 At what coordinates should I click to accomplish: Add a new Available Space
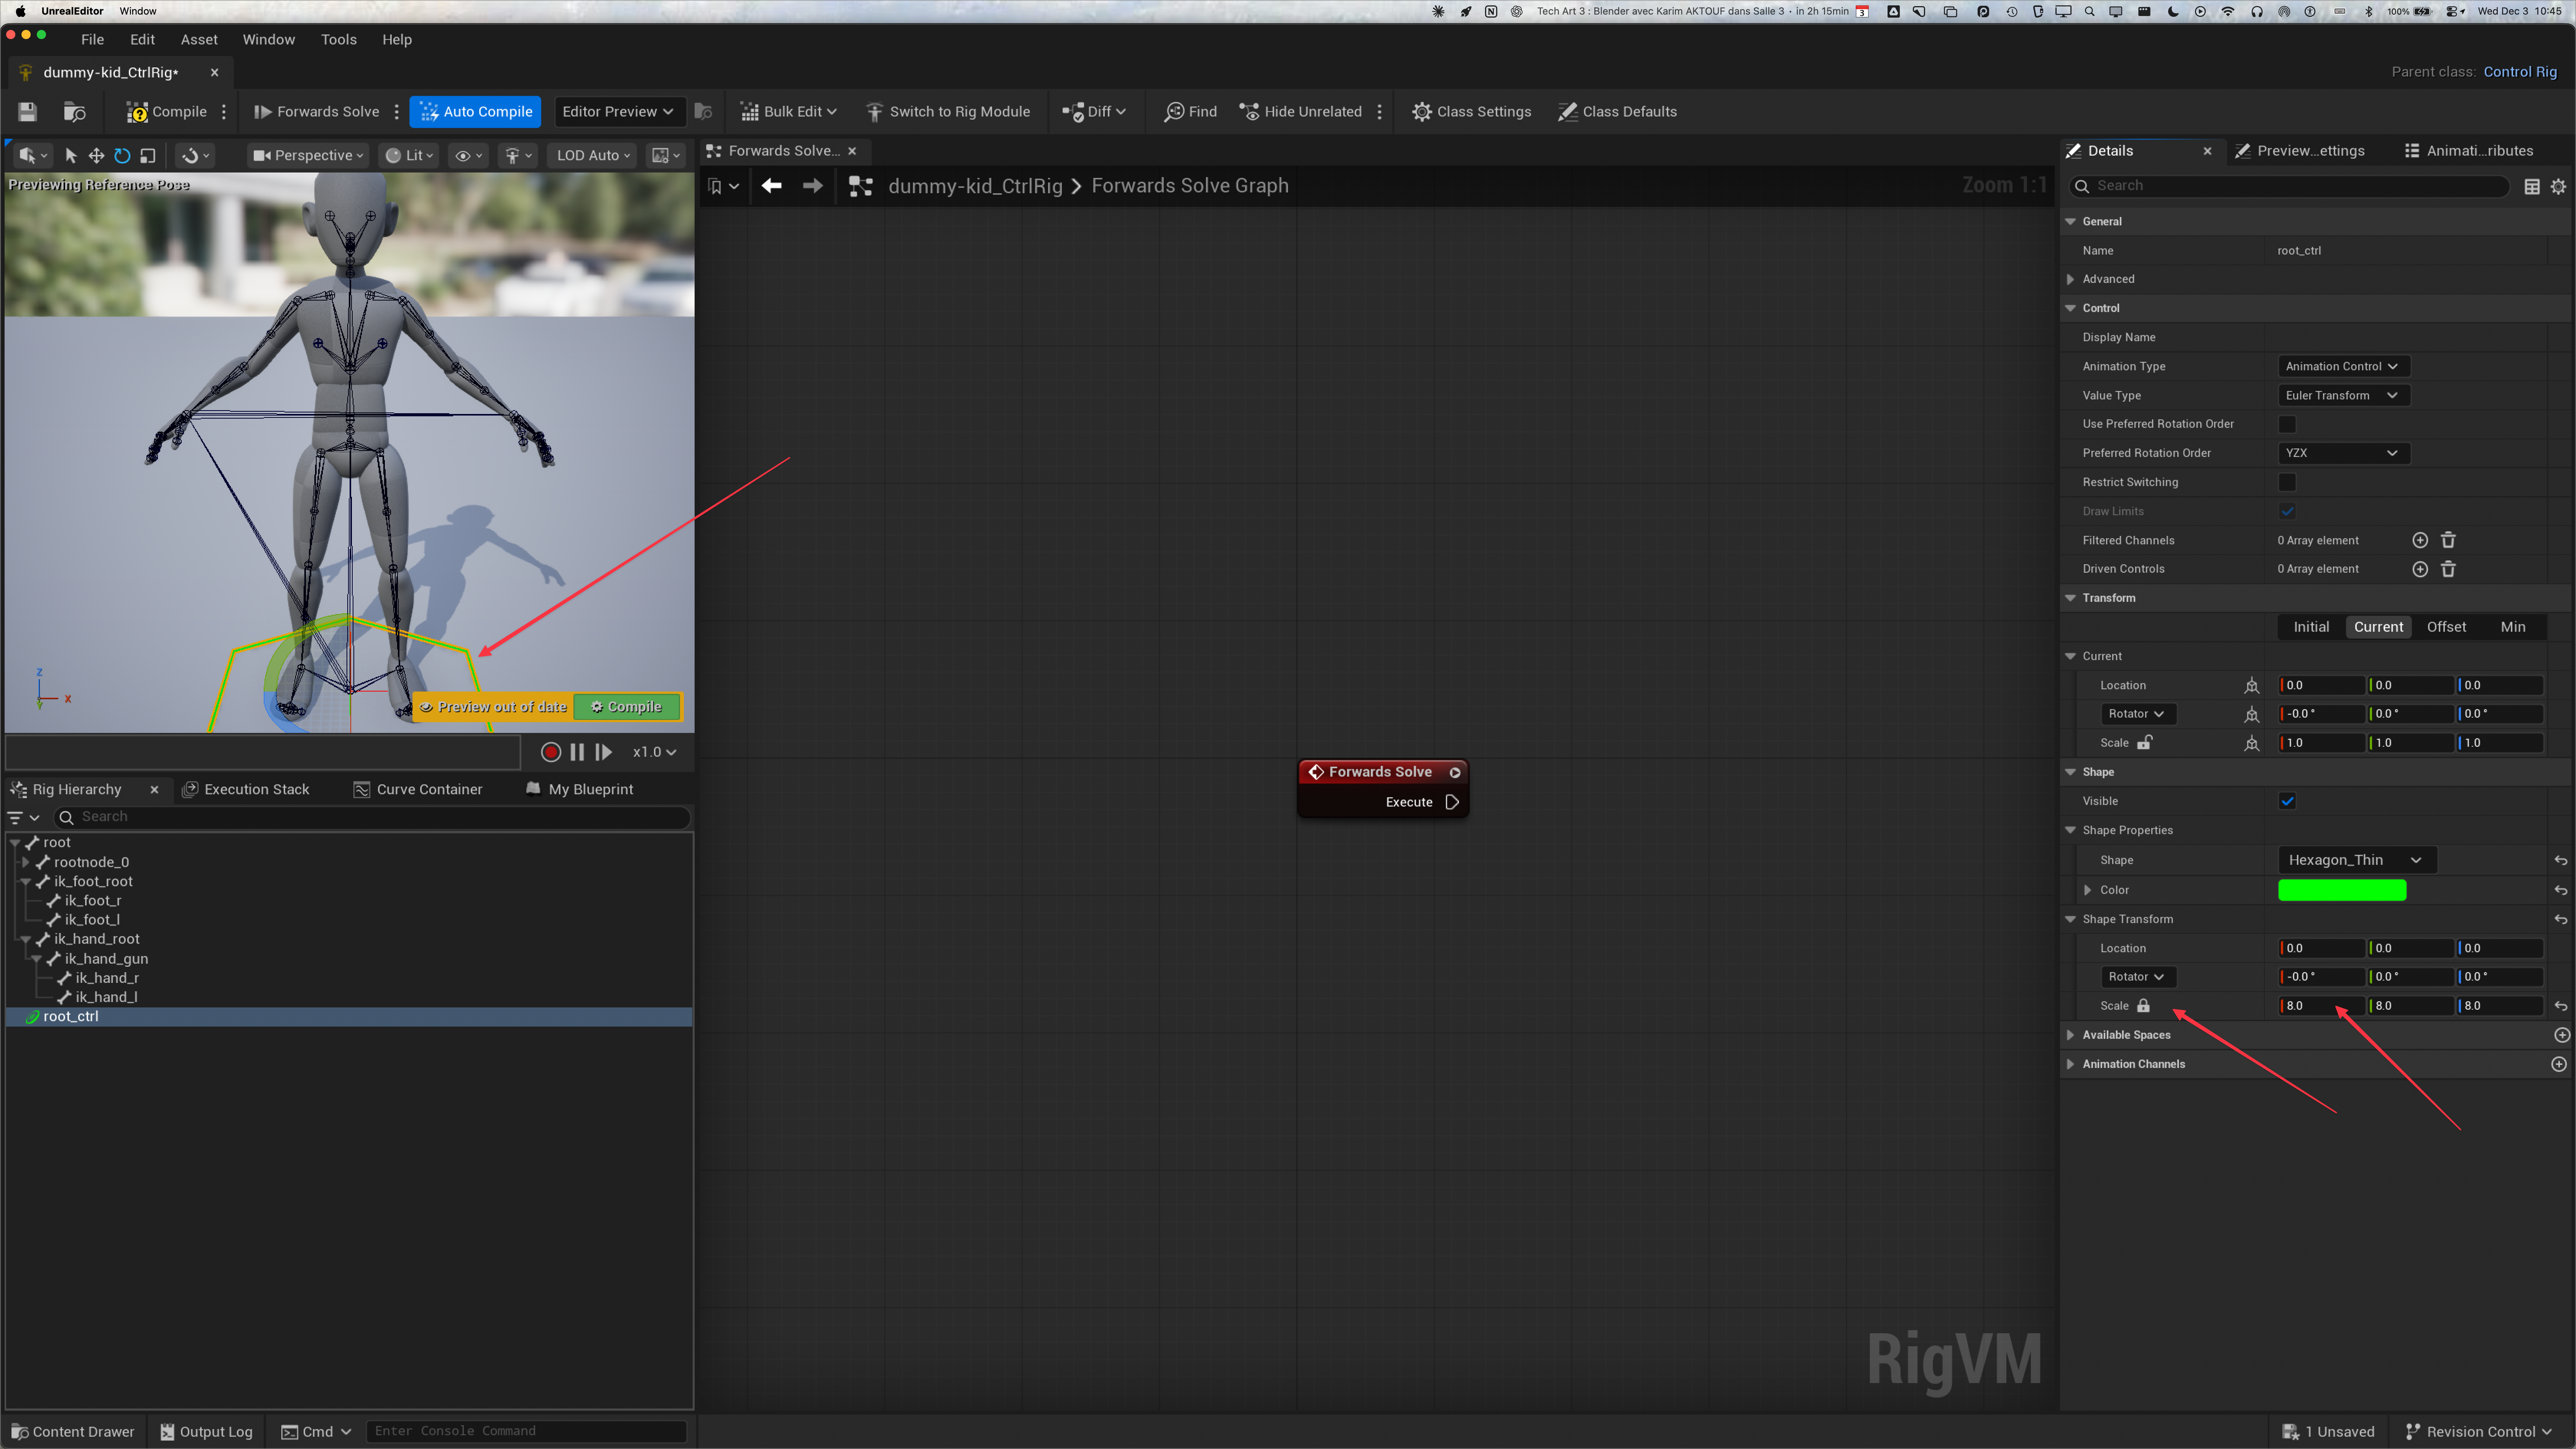coord(2561,1035)
